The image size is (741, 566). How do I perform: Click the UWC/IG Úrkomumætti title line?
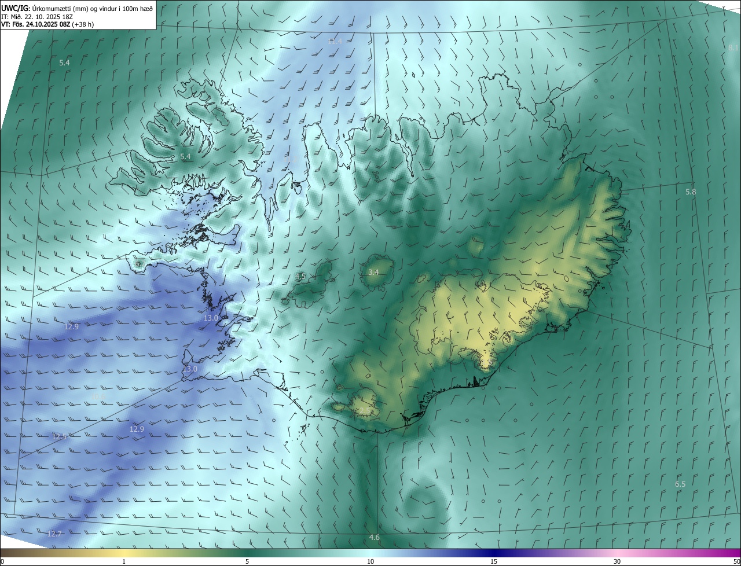point(77,8)
